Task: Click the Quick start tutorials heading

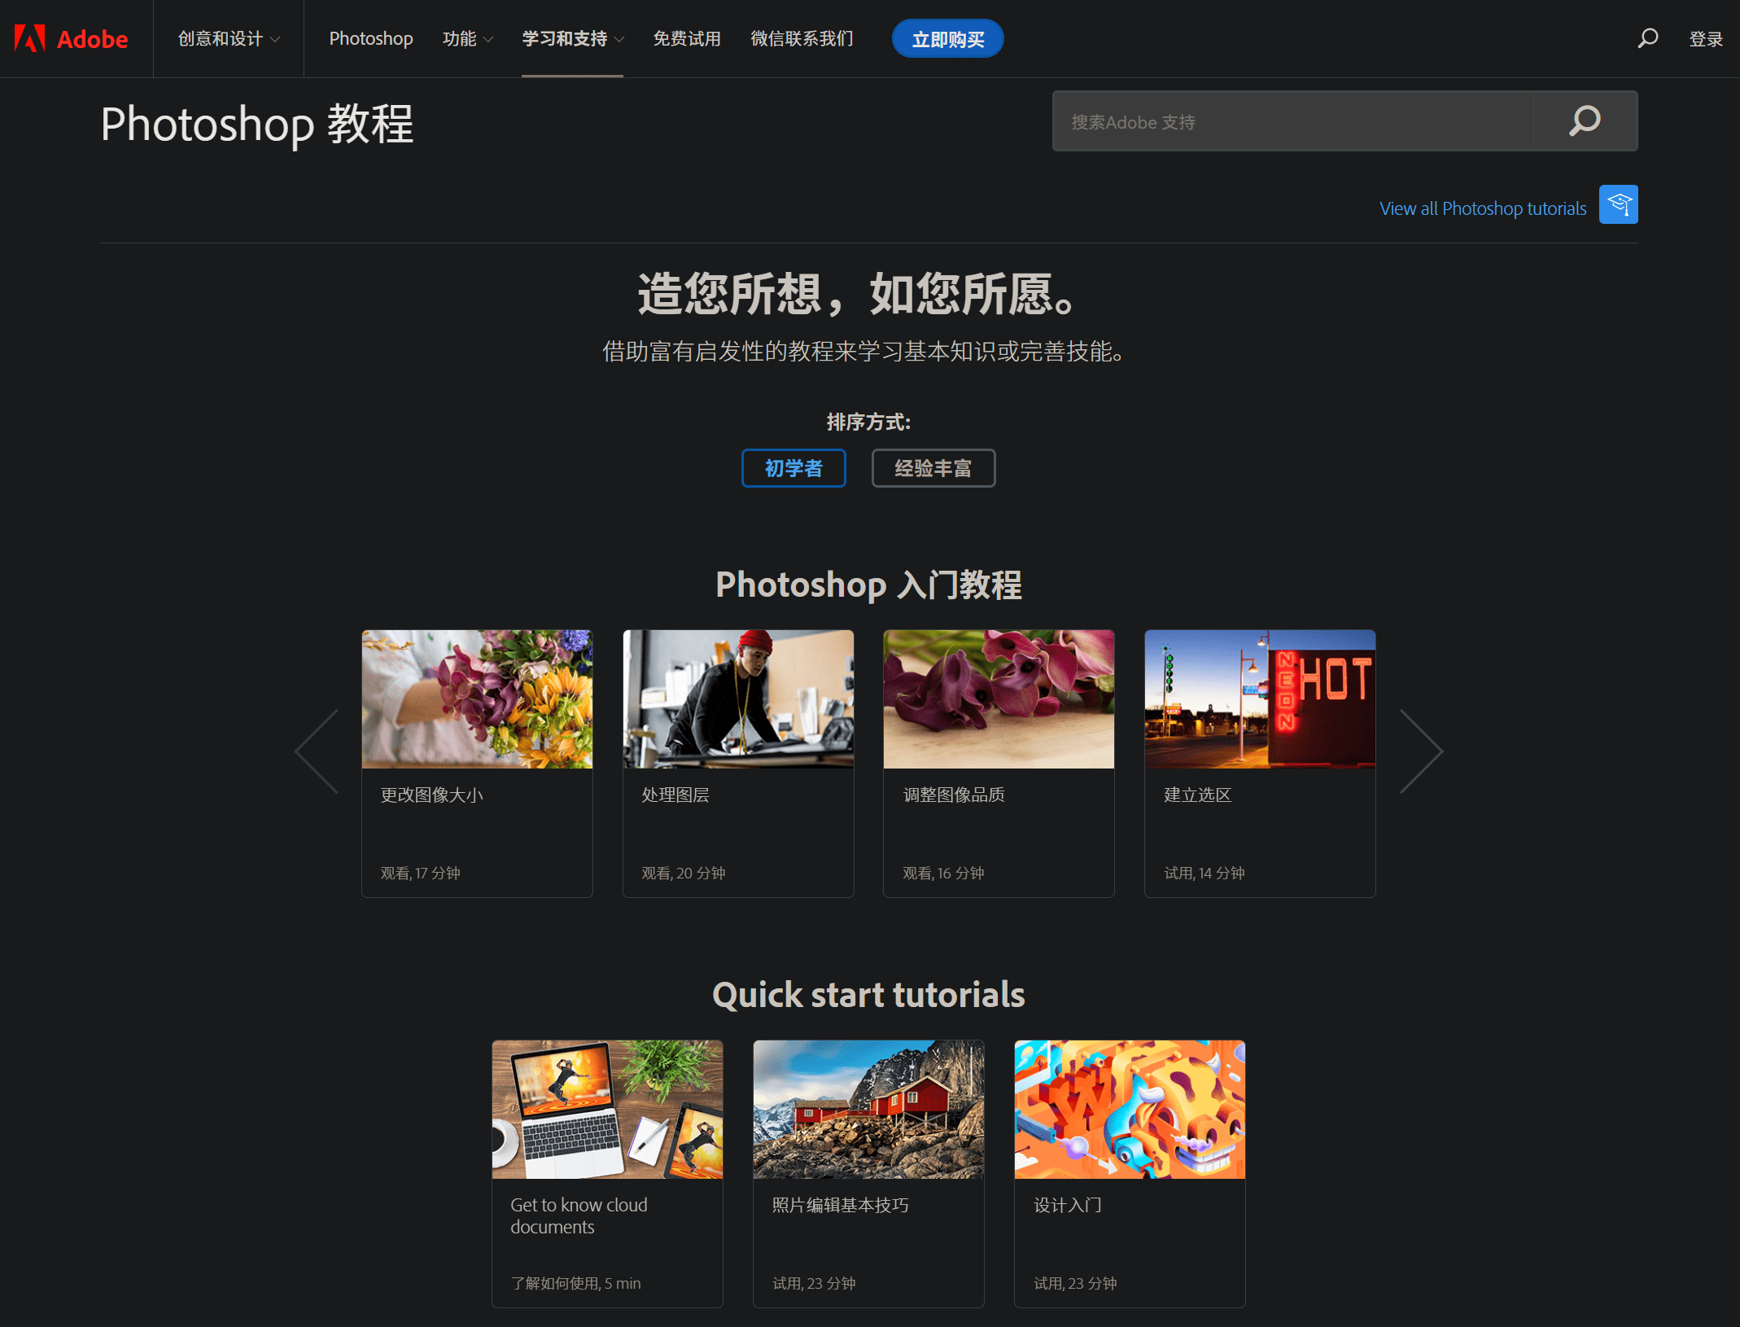Action: click(868, 995)
